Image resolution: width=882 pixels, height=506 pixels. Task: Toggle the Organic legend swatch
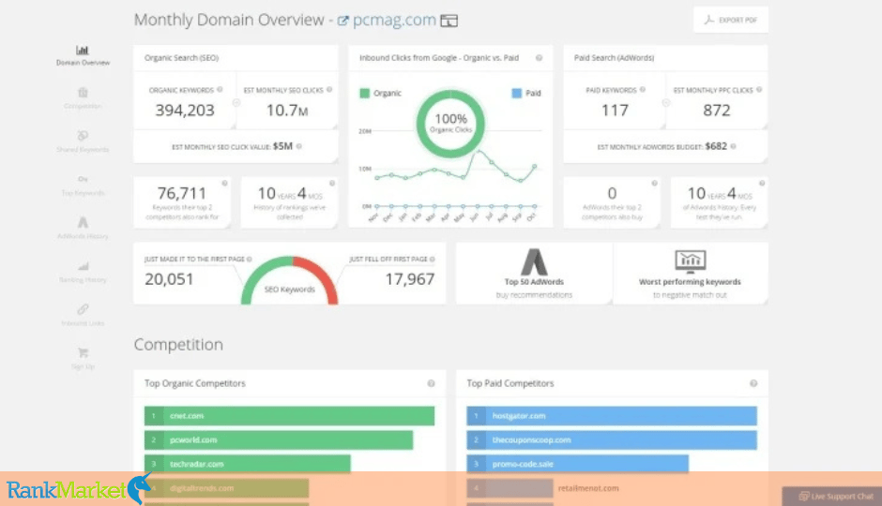[364, 93]
